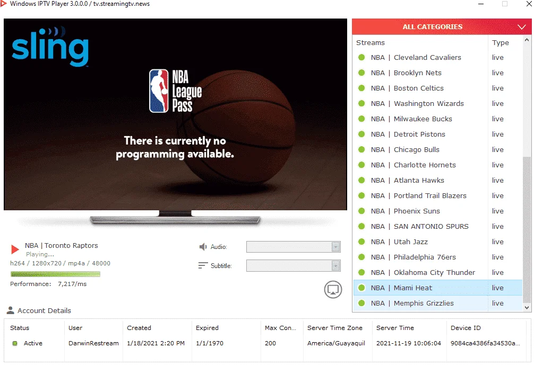This screenshot has width=534, height=366.
Task: Click the streams list scrollbar thumb
Action: [x=527, y=229]
